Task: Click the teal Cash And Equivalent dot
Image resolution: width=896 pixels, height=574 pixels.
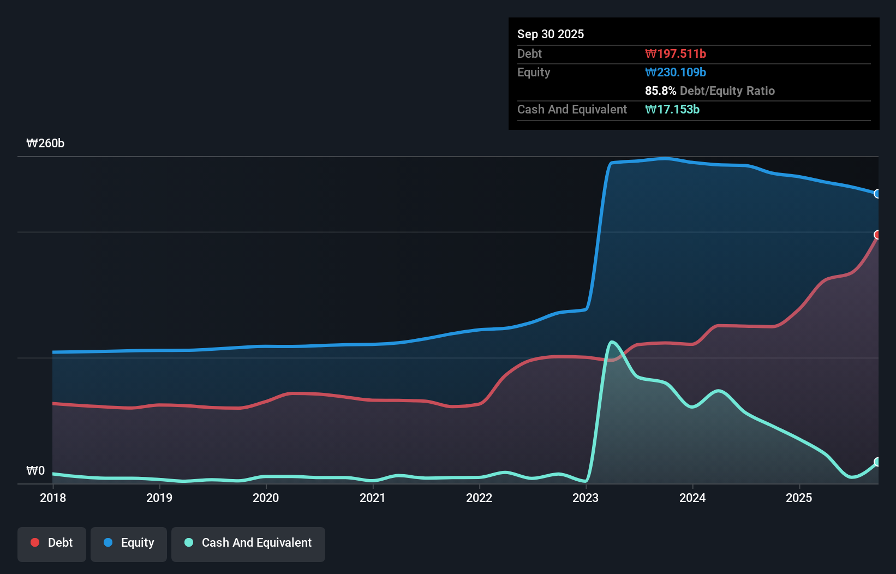Action: (188, 543)
